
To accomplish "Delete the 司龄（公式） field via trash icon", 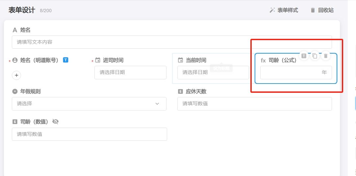I will (x=326, y=56).
